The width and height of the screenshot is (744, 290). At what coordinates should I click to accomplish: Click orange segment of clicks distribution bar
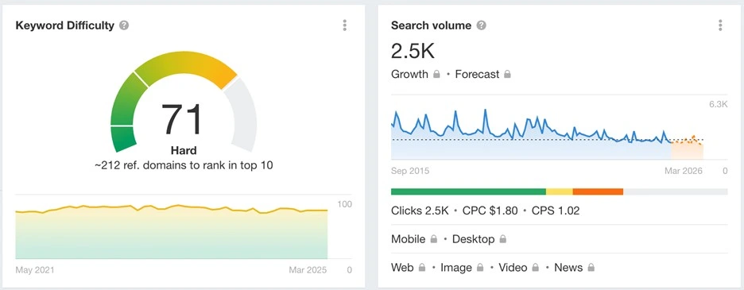598,191
